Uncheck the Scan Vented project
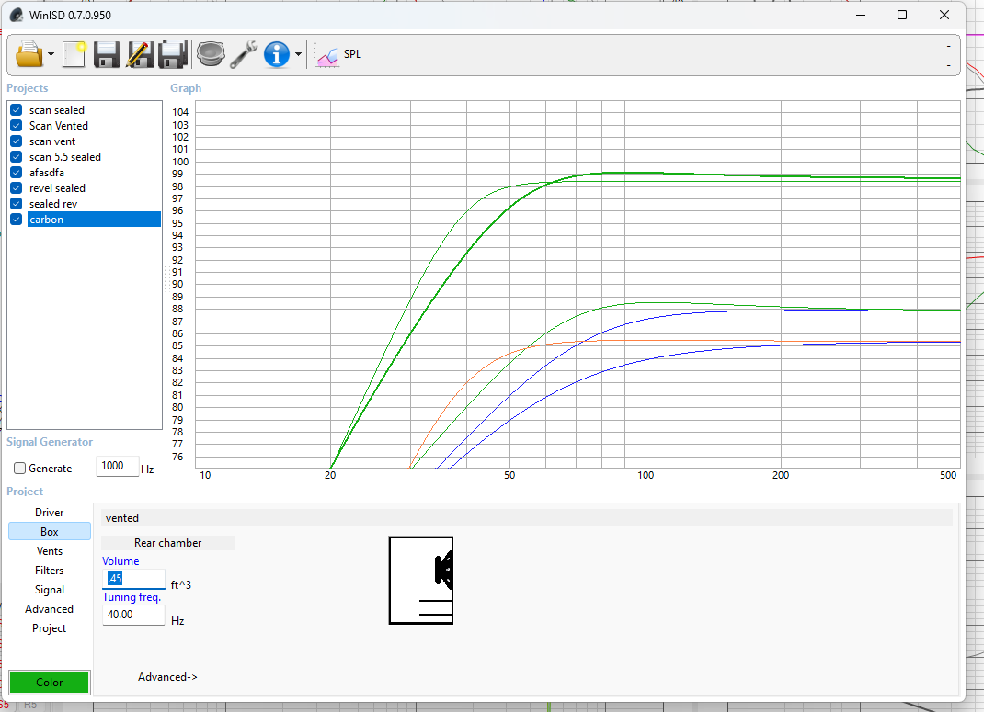Viewport: 984px width, 712px height. [17, 125]
